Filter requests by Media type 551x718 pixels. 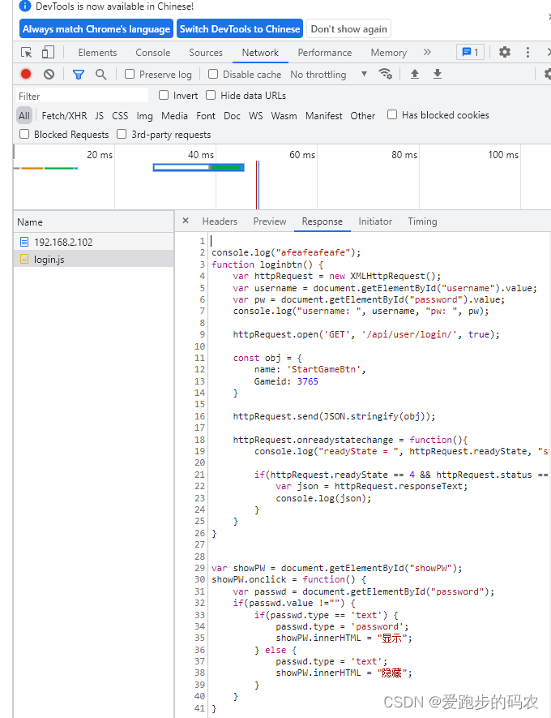point(174,116)
